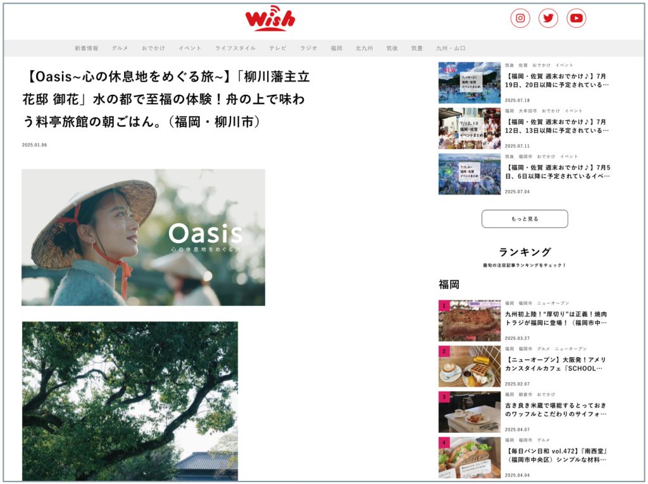Open 九州初上陸 厚切り焼肉トラジ article link
Screen dimensions: 648x484
tap(556, 318)
